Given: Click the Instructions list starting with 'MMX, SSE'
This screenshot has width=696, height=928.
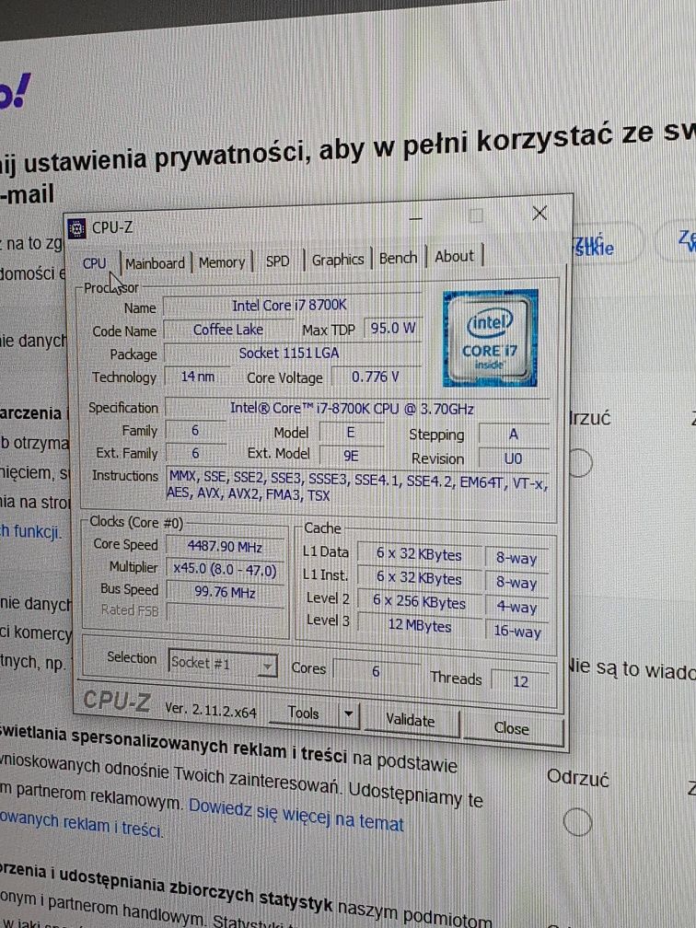Looking at the screenshot, I should coord(357,488).
